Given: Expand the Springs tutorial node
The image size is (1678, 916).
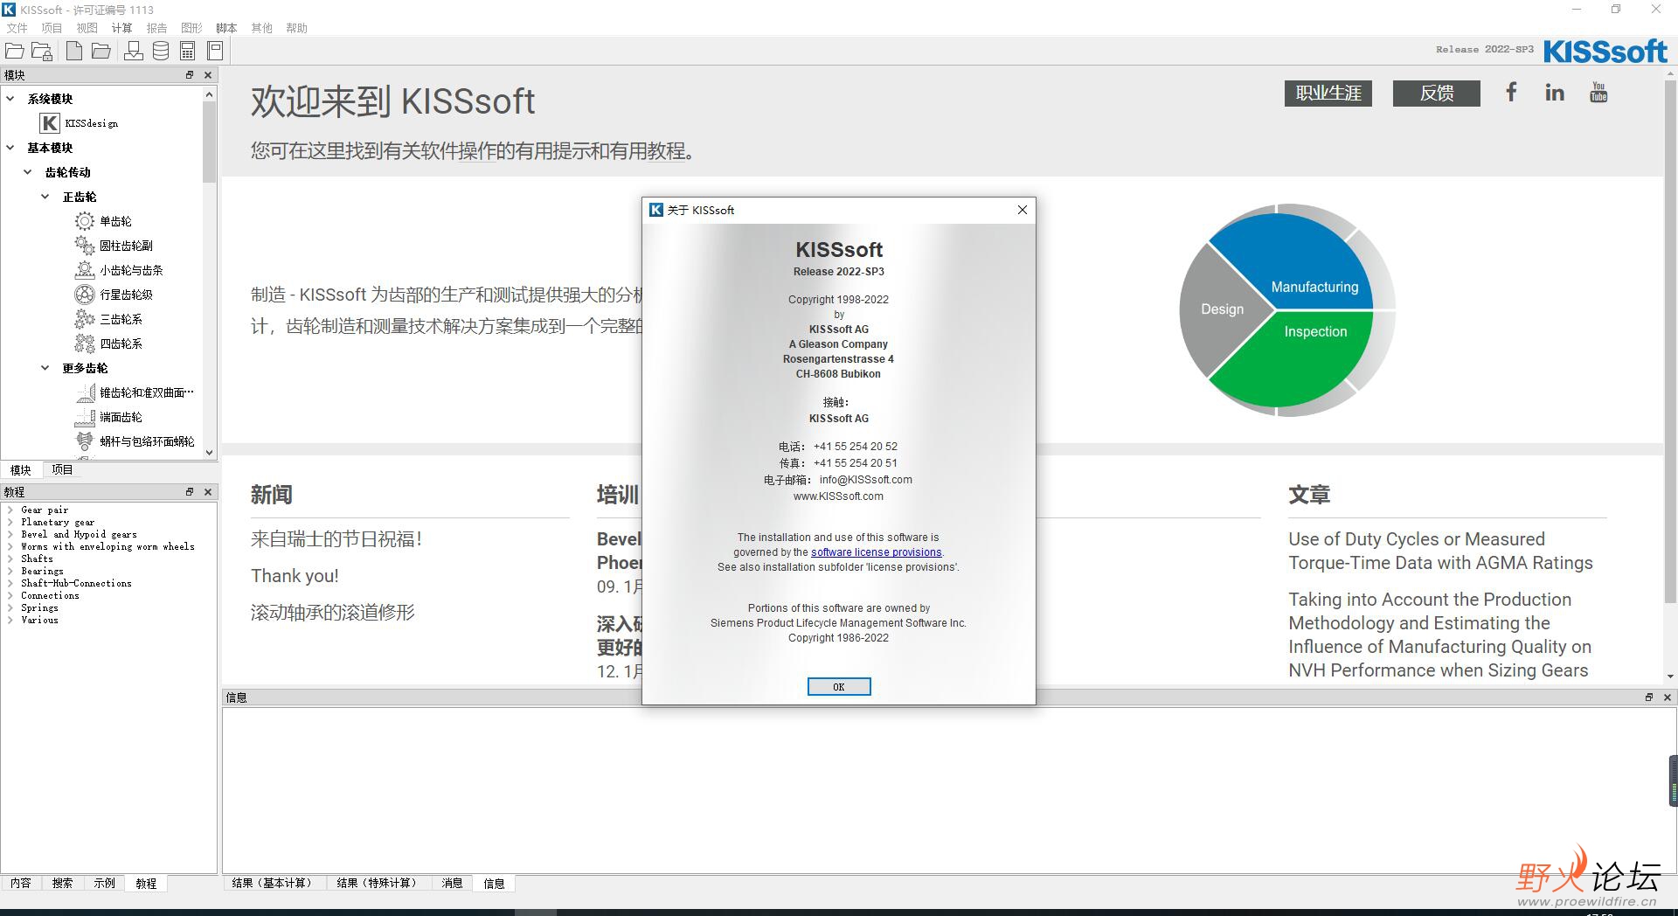Looking at the screenshot, I should pos(10,607).
